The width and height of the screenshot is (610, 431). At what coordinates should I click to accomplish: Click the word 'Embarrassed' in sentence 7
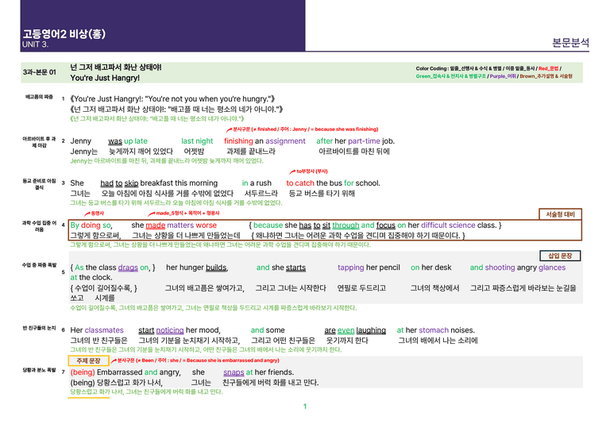pyautogui.click(x=119, y=372)
